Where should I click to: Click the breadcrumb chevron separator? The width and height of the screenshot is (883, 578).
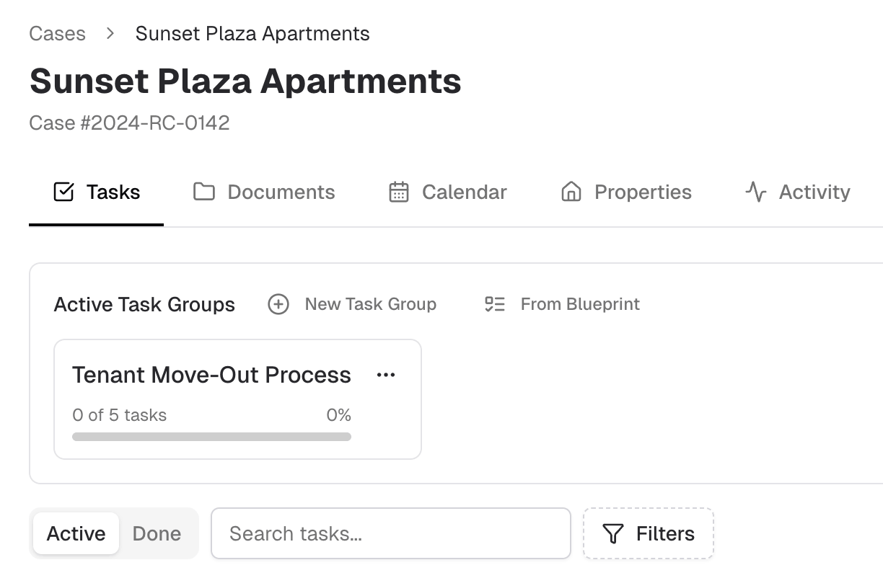(110, 33)
